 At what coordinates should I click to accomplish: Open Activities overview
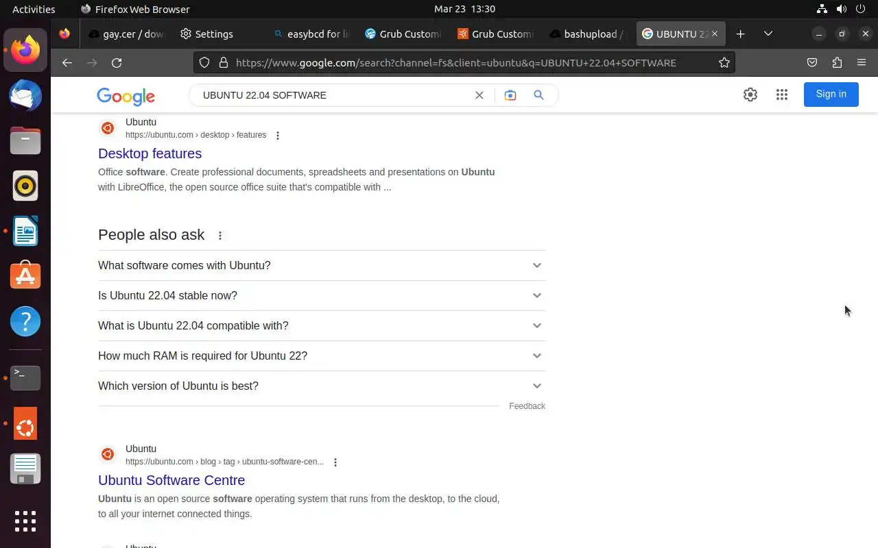point(34,9)
